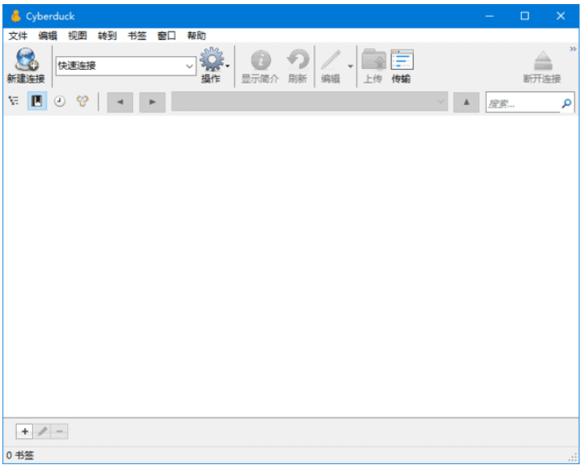Open the View (视图) menu
The image size is (582, 465).
(x=77, y=35)
